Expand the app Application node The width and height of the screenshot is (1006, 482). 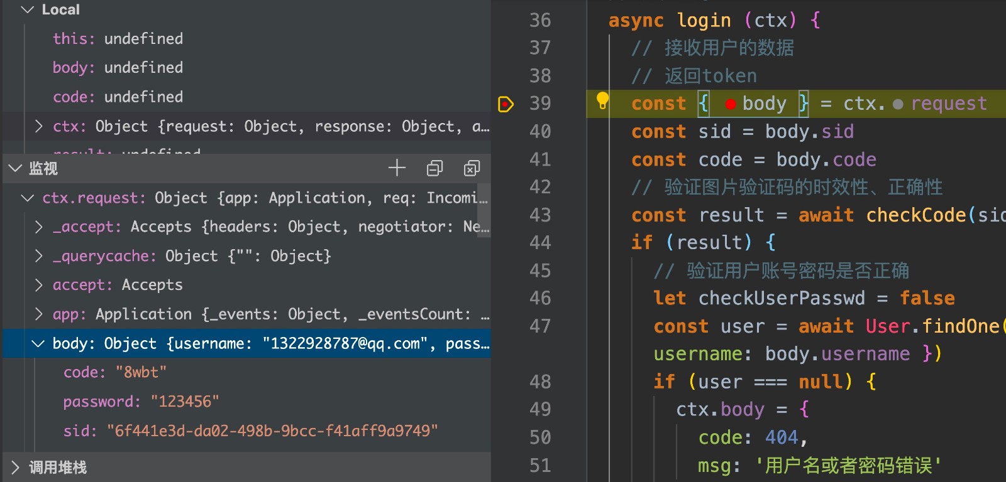tap(39, 314)
